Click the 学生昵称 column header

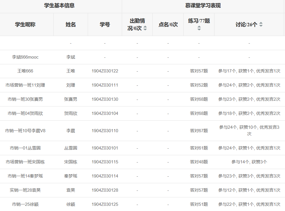(25, 25)
